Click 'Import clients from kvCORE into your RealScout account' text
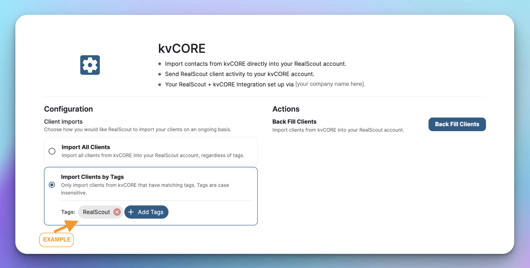This screenshot has height=268, width=530. pyautogui.click(x=338, y=130)
